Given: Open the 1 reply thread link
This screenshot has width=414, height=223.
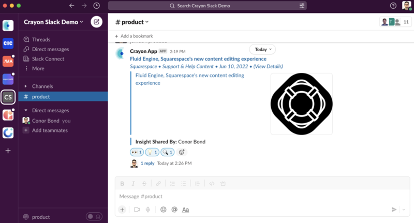Looking at the screenshot, I should tap(147, 163).
